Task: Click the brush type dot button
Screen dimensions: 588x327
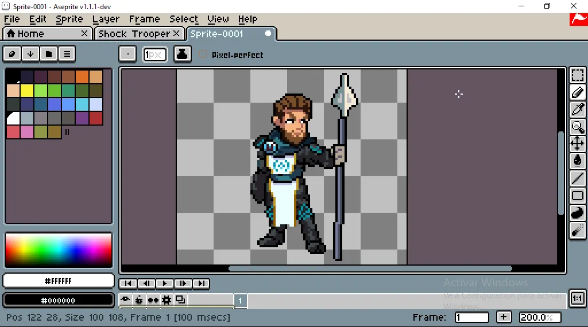Action: [127, 54]
